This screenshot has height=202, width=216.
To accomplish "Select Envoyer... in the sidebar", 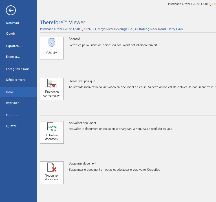I will click(x=13, y=57).
